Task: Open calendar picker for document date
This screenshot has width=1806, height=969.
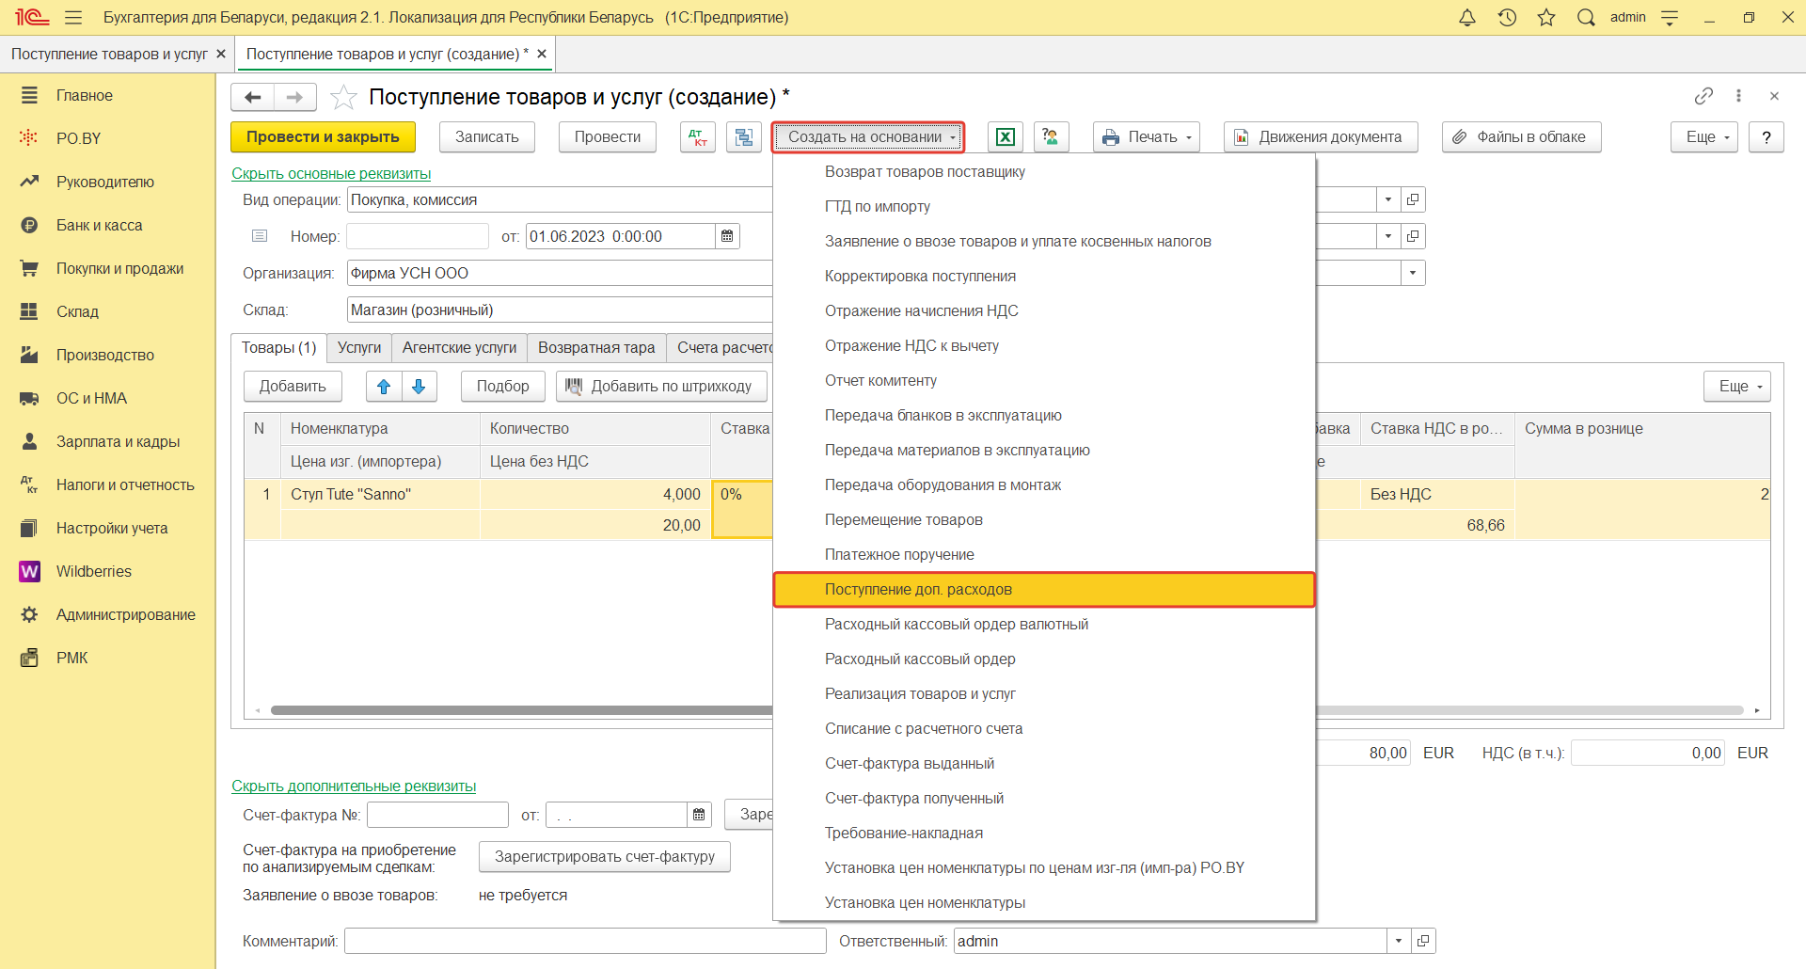Action: coord(727,236)
